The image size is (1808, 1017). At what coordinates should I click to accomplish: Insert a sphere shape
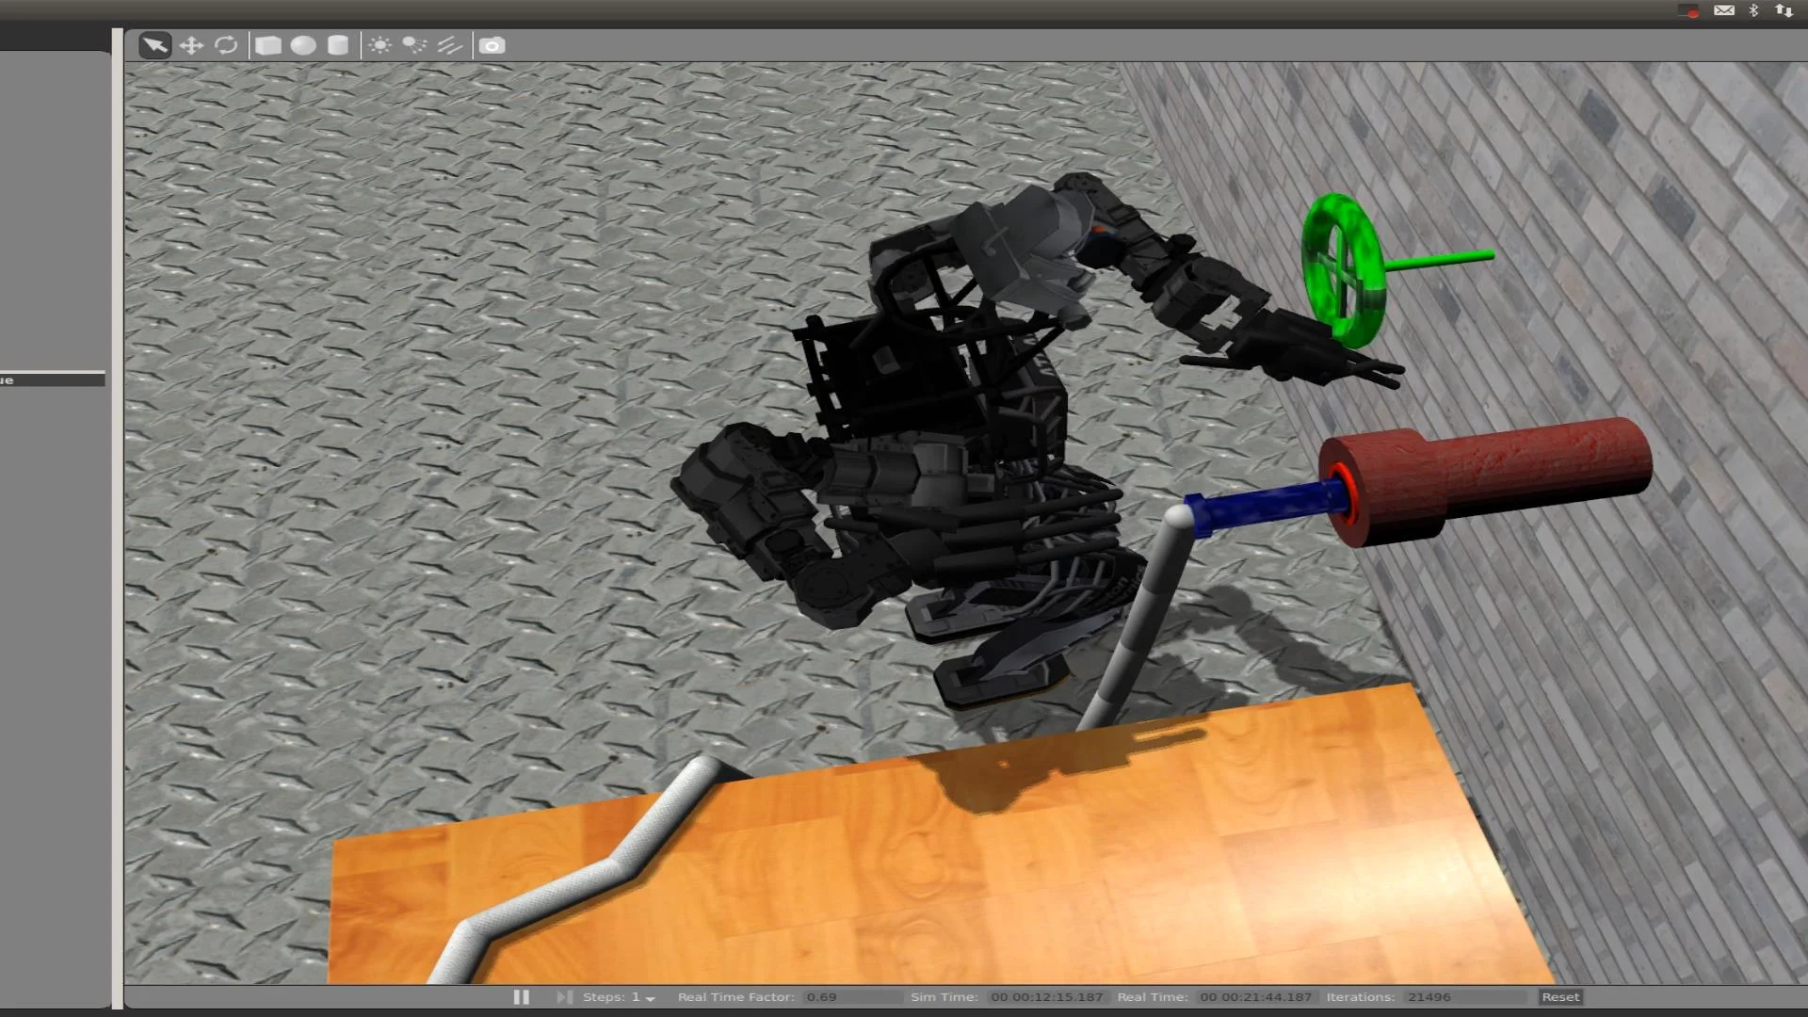pyautogui.click(x=303, y=45)
